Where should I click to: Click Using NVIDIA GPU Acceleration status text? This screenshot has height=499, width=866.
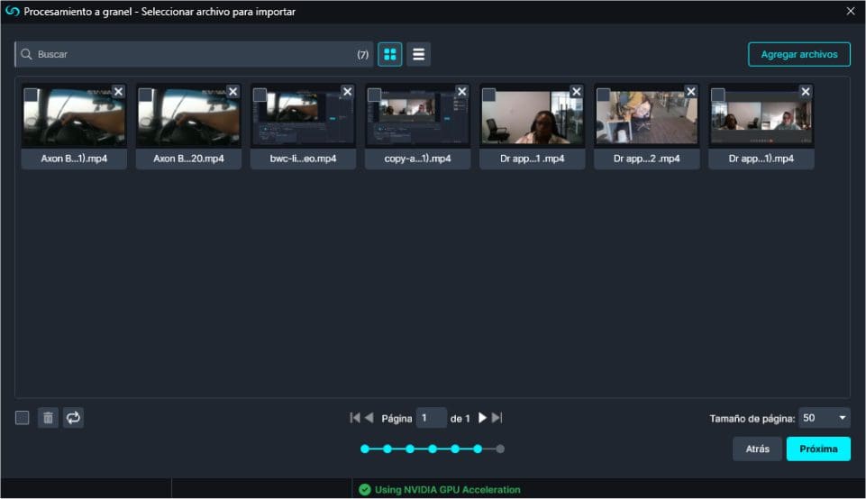tap(447, 490)
